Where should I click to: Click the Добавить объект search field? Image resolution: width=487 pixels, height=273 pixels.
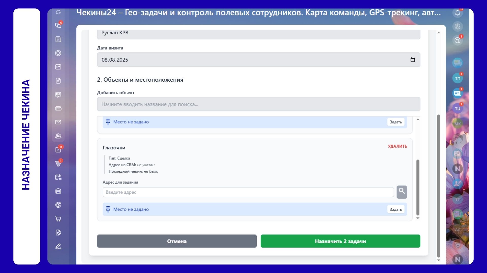click(258, 104)
